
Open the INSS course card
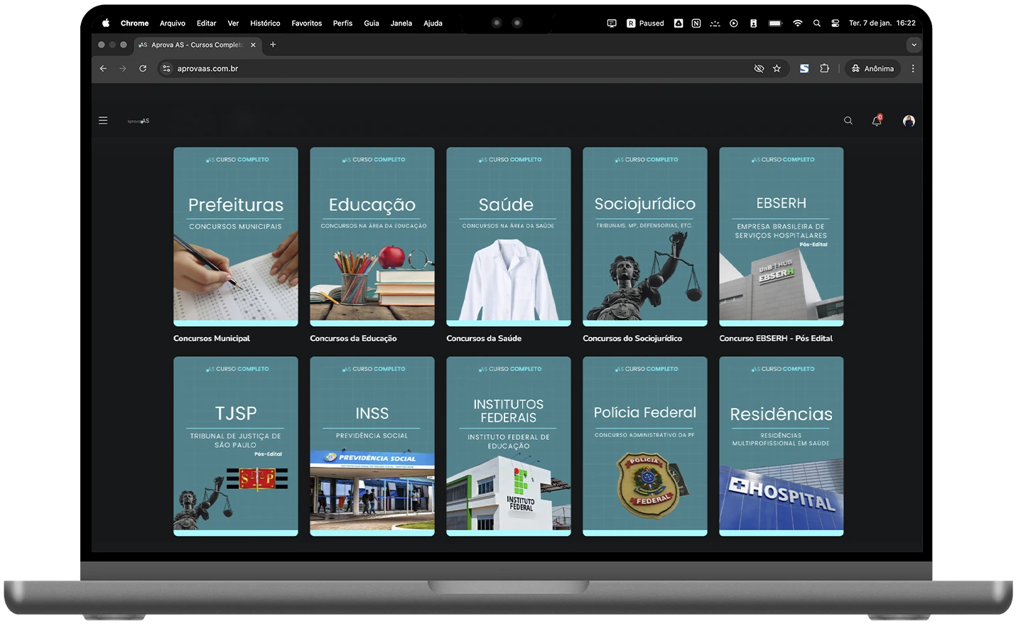[372, 446]
